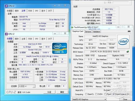Click the x 16.0 multiplier value
Image resolution: width=135 pixels, height=101 pixels.
(25, 74)
